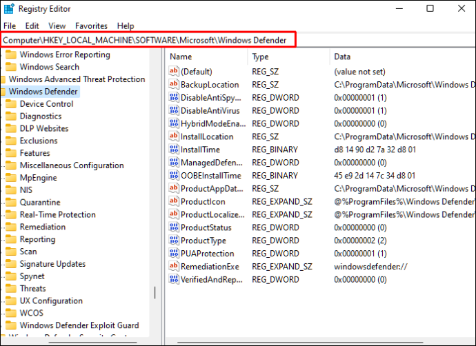Select the Windows Advanced Threat Protection key
Image resolution: width=476 pixels, height=346 pixels.
point(77,79)
